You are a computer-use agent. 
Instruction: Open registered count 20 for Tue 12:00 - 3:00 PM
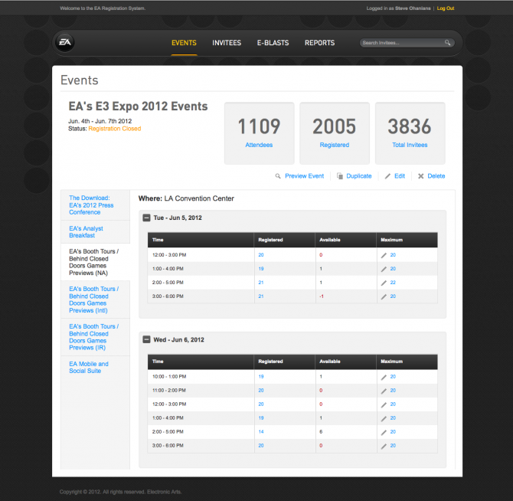click(x=261, y=255)
